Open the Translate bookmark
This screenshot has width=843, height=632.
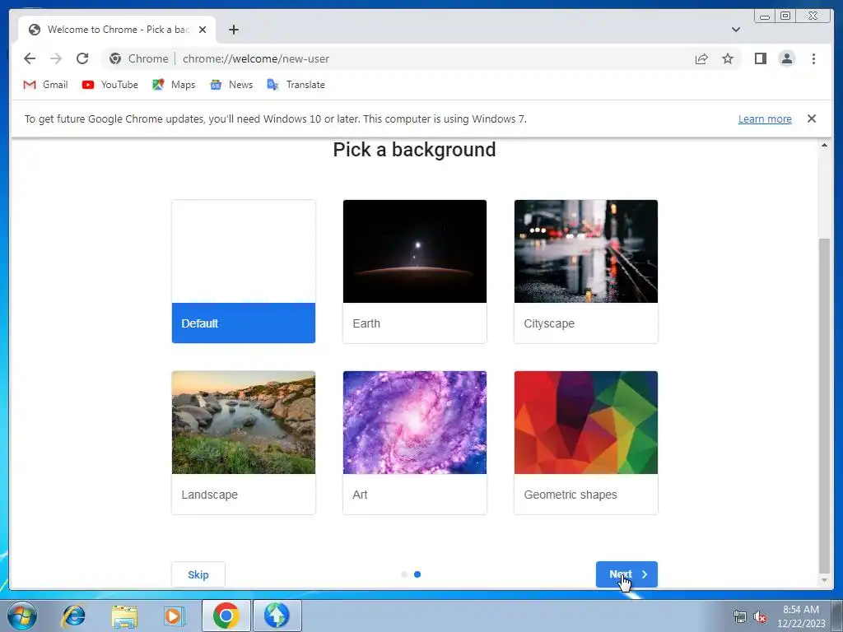click(x=296, y=85)
